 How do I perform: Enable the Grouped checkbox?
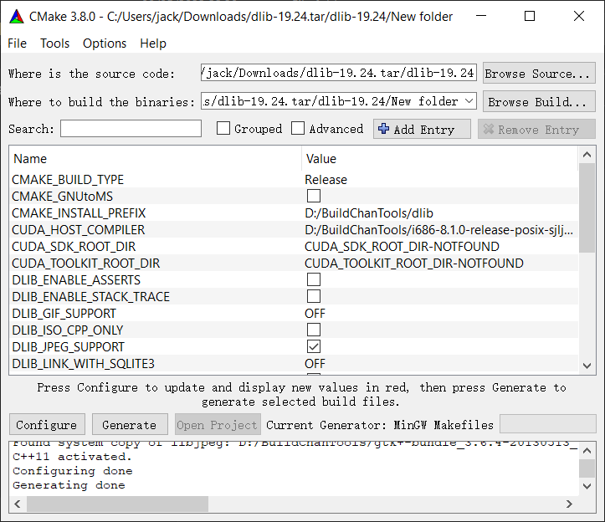pyautogui.click(x=223, y=129)
